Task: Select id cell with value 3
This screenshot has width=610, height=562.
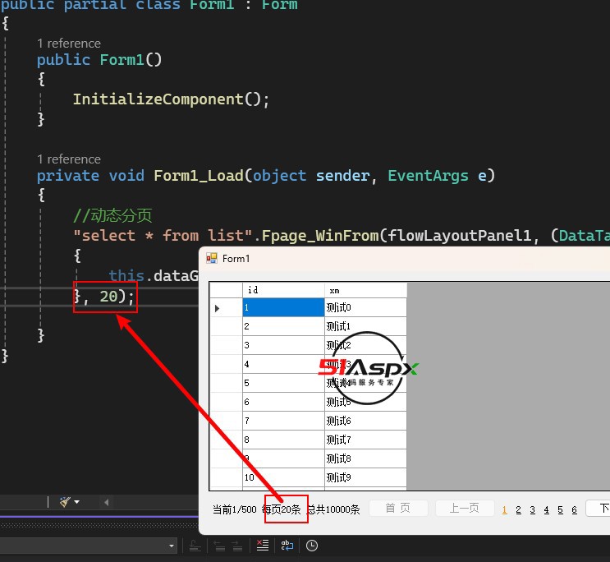Action: [283, 345]
